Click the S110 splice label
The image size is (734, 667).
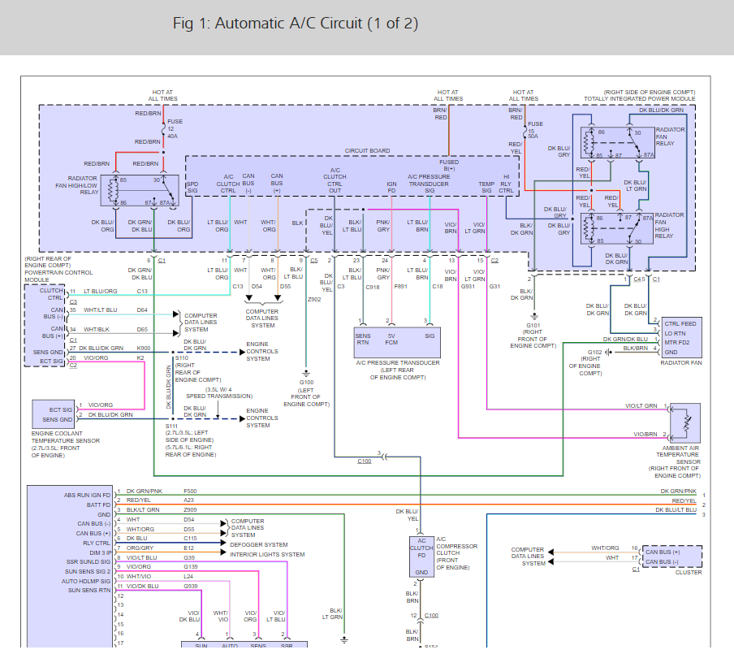coord(185,357)
